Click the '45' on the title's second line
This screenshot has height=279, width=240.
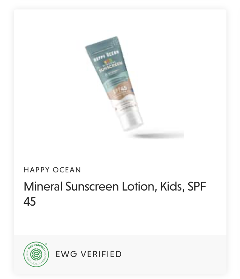point(30,201)
